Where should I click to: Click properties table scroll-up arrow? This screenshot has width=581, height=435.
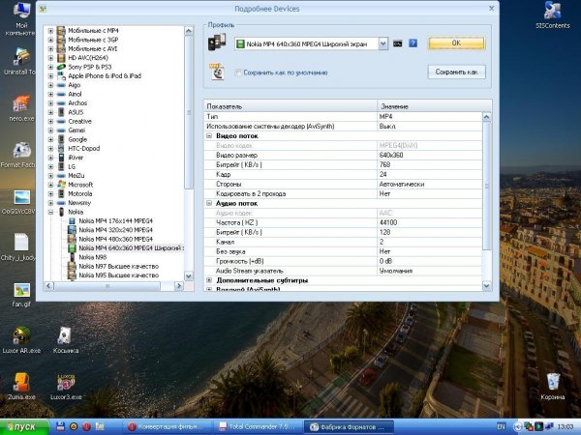tap(487, 117)
